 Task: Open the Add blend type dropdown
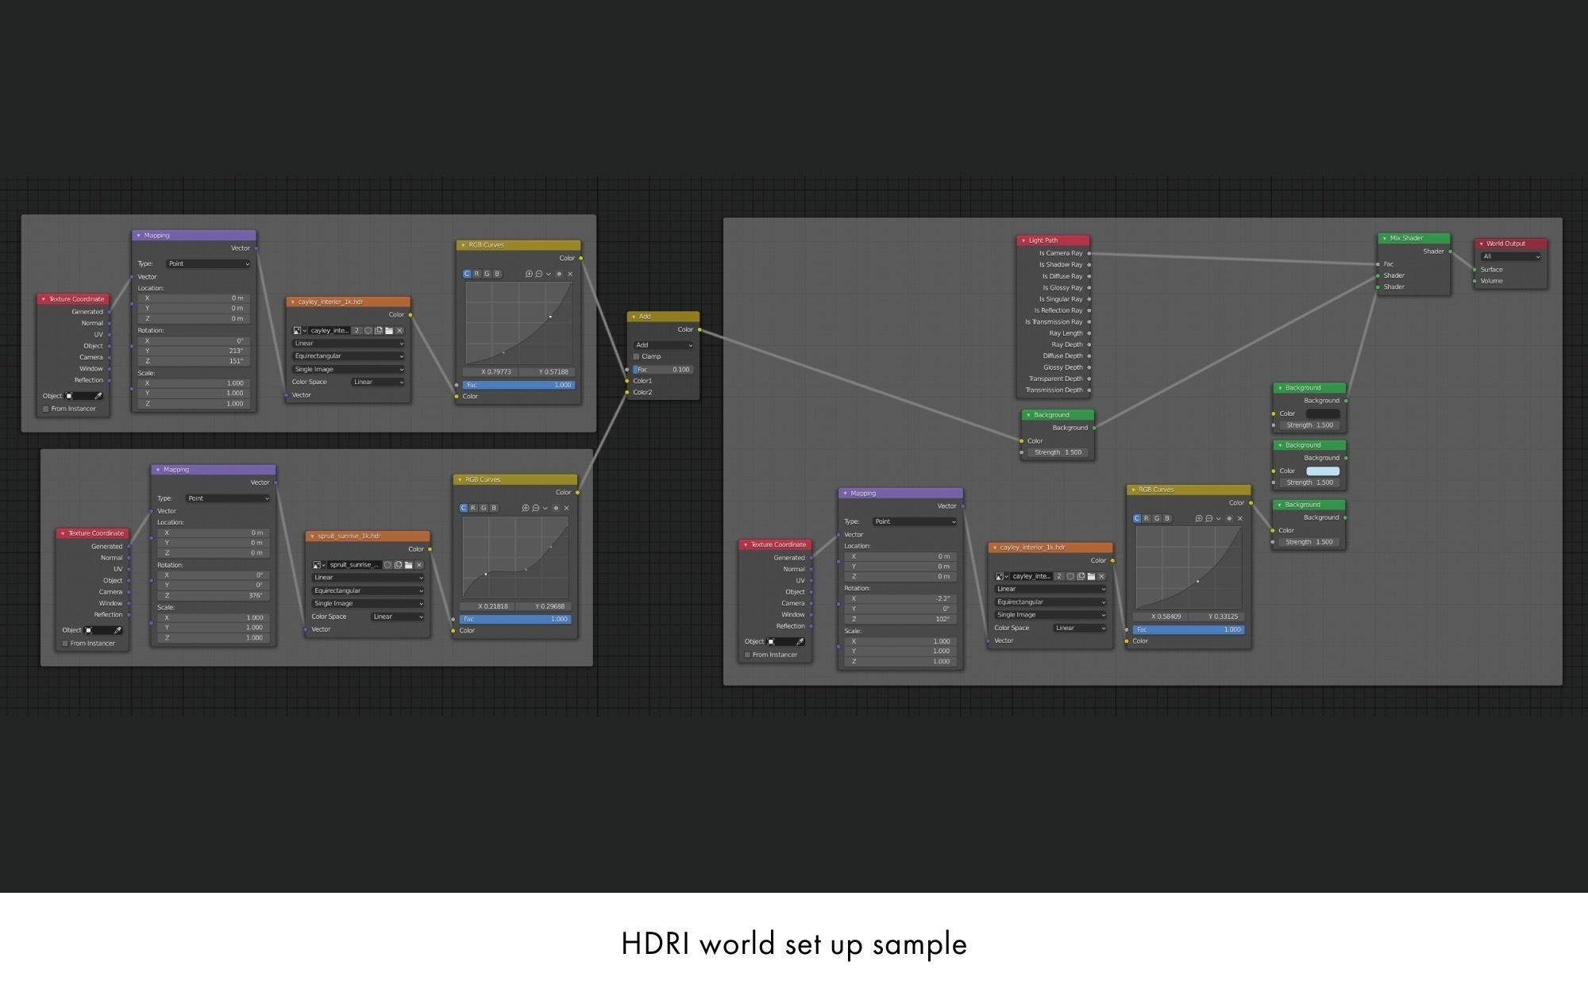click(x=664, y=345)
